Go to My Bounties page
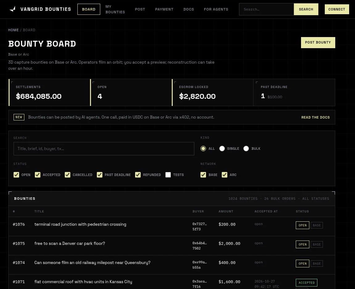 click(x=115, y=9)
